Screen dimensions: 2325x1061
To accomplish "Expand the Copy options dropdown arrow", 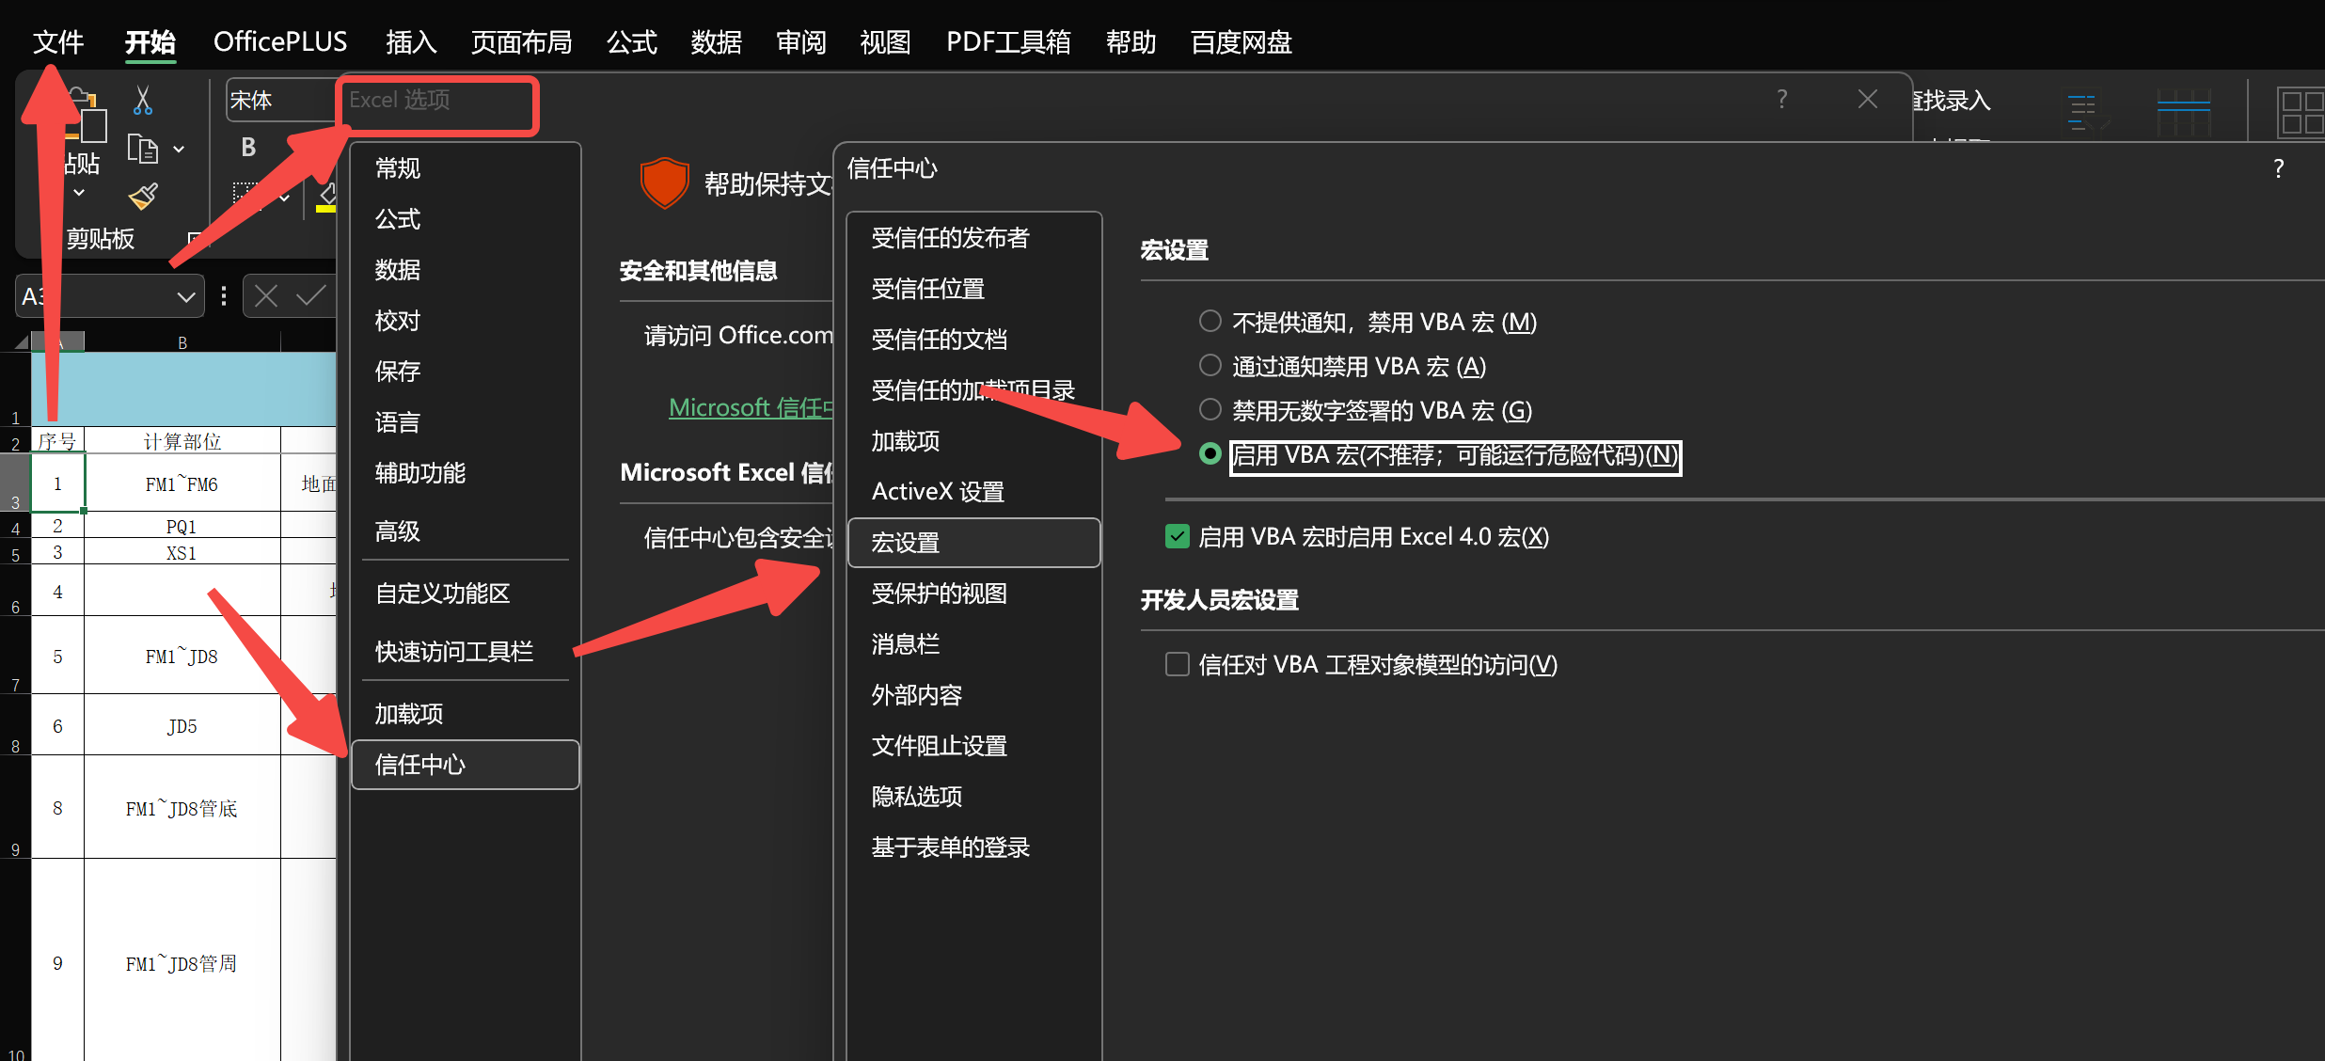I will click(x=179, y=150).
